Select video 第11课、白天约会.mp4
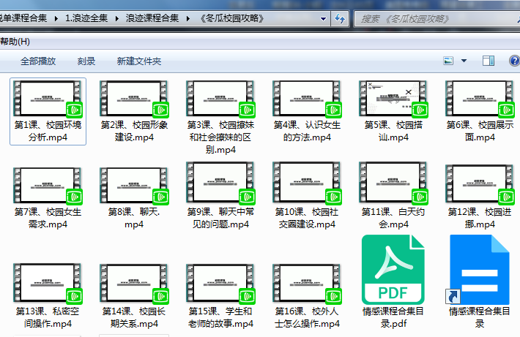Image resolution: width=520 pixels, height=337 pixels. (393, 196)
